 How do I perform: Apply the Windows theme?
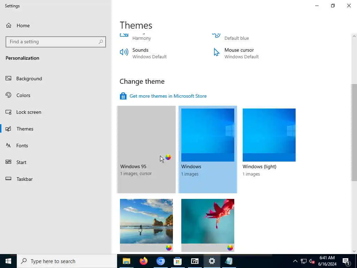(x=208, y=149)
